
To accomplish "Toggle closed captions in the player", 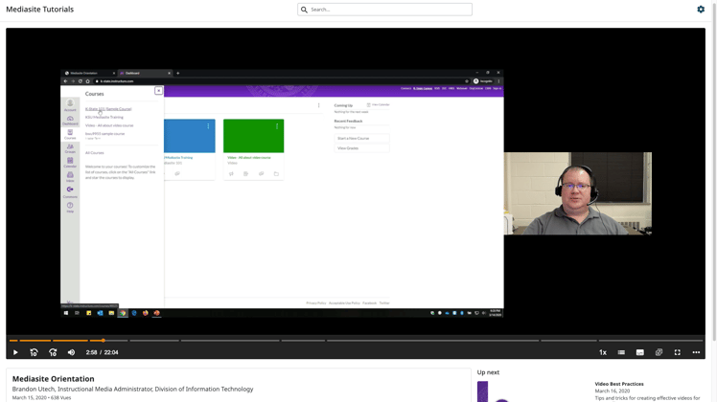I will click(x=639, y=352).
